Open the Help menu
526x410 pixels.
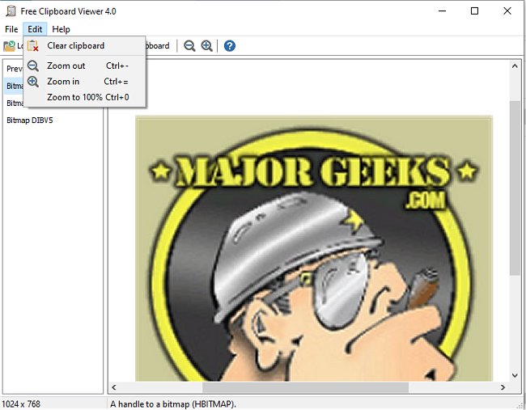click(61, 29)
